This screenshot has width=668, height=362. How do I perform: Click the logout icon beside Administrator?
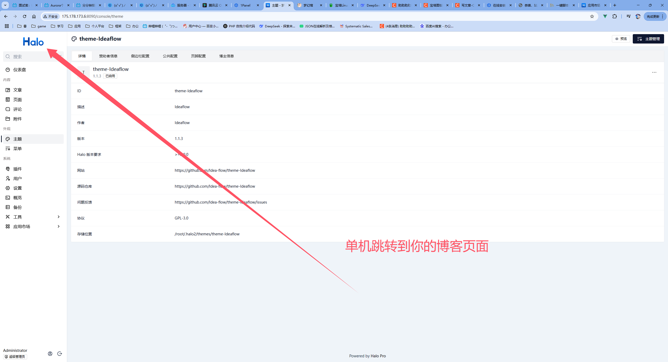(x=60, y=354)
